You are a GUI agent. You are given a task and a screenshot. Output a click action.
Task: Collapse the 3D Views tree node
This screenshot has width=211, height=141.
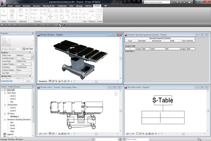(5, 114)
